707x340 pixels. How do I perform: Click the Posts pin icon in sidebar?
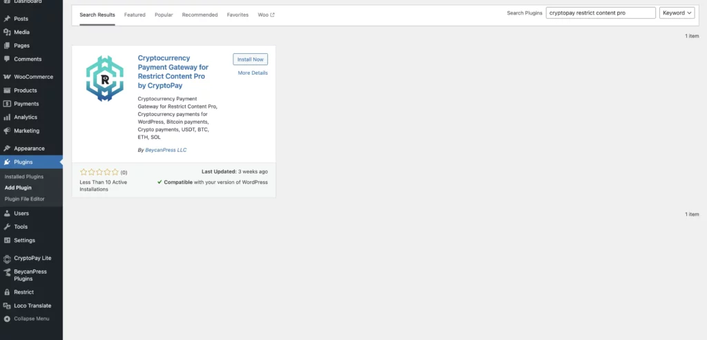[7, 19]
